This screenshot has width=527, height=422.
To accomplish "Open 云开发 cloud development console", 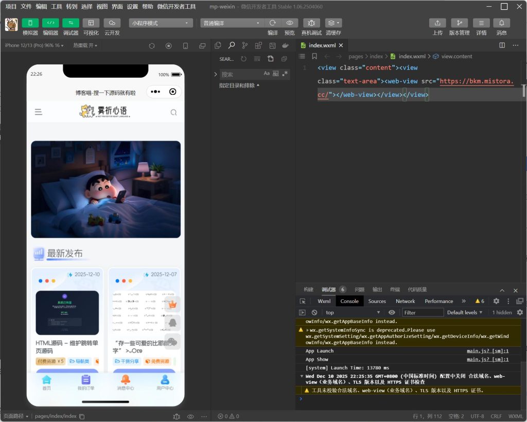I will click(112, 23).
